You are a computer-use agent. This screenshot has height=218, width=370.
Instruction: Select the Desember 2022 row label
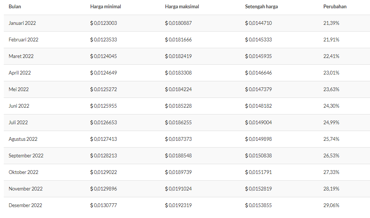[x=25, y=205]
